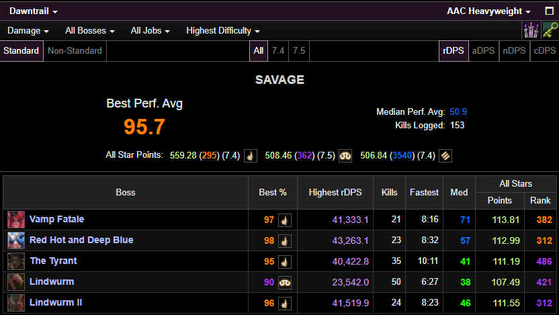Click The Tyrant boss thumbnail
The height and width of the screenshot is (315, 559).
16,261
